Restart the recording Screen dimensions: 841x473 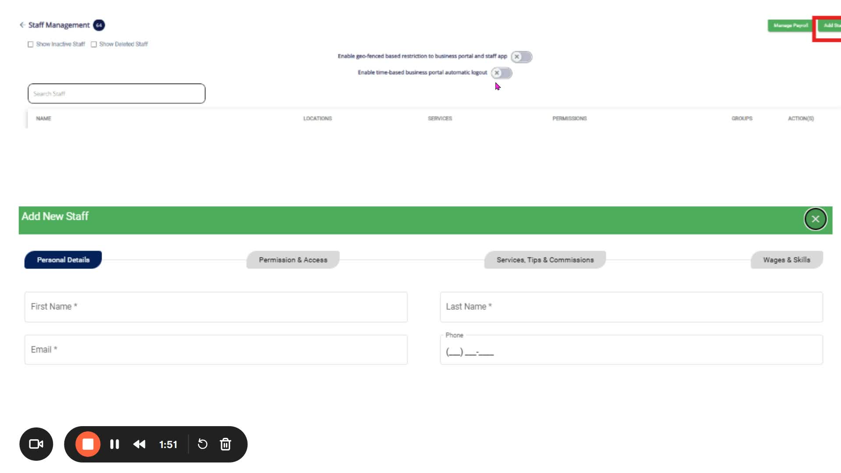pyautogui.click(x=202, y=444)
